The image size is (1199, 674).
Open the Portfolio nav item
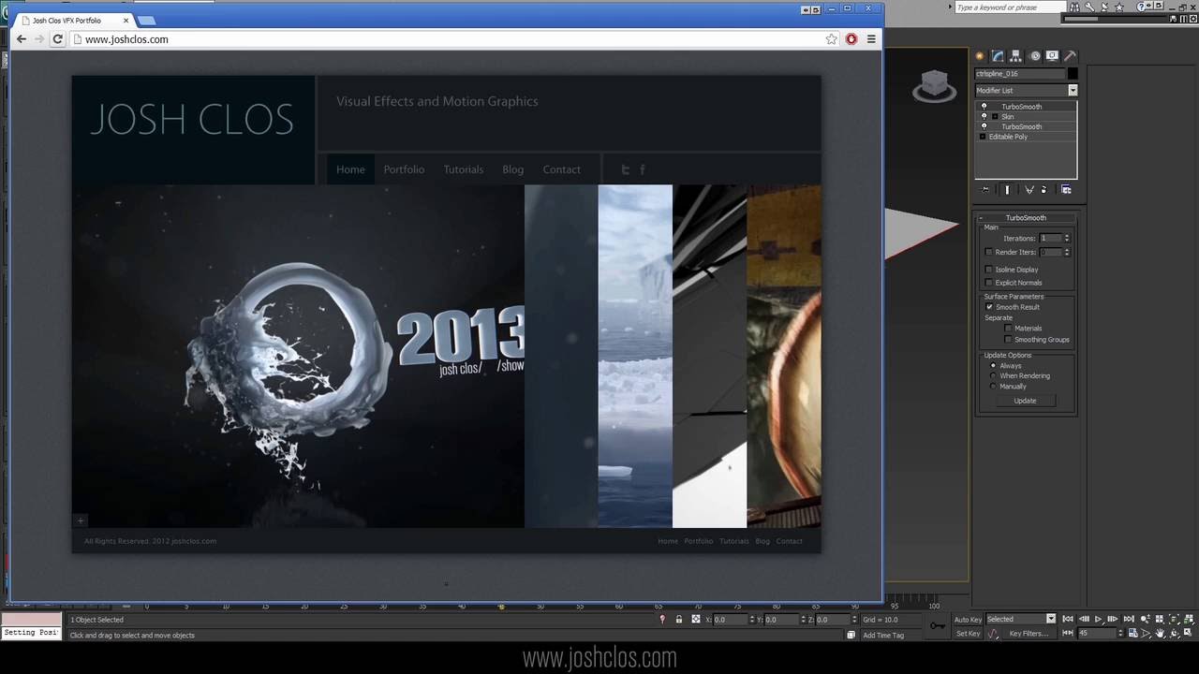[x=404, y=169]
